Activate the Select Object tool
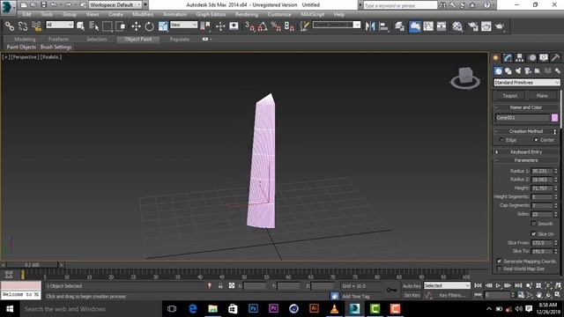The width and height of the screenshot is (564, 317). (x=80, y=26)
